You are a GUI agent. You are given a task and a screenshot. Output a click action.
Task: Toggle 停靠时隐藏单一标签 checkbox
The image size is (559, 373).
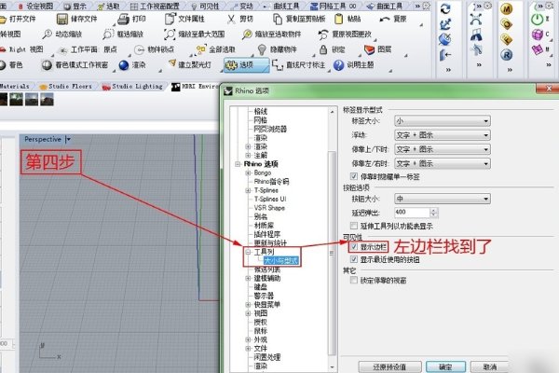pyautogui.click(x=354, y=176)
